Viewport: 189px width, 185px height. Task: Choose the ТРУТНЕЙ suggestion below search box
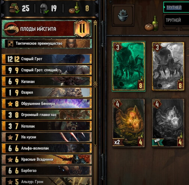pos(176,20)
